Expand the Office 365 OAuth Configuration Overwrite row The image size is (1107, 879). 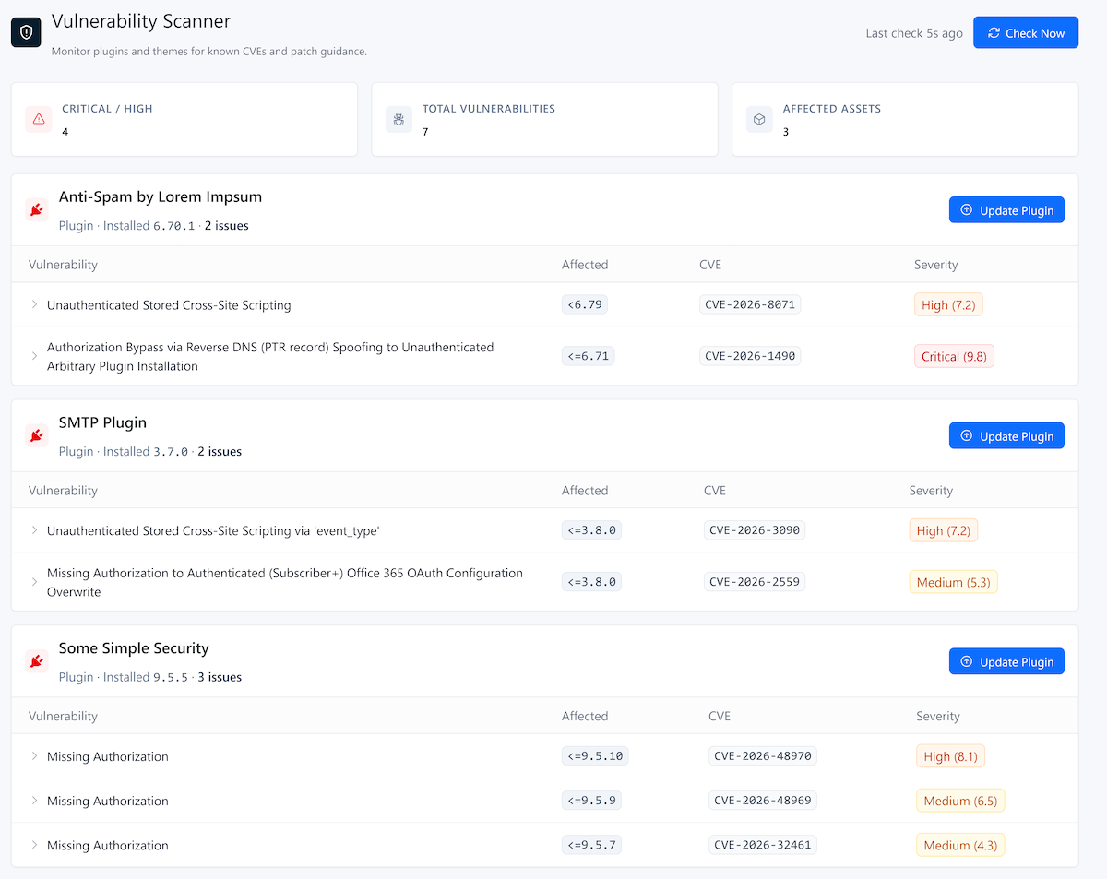(x=34, y=582)
